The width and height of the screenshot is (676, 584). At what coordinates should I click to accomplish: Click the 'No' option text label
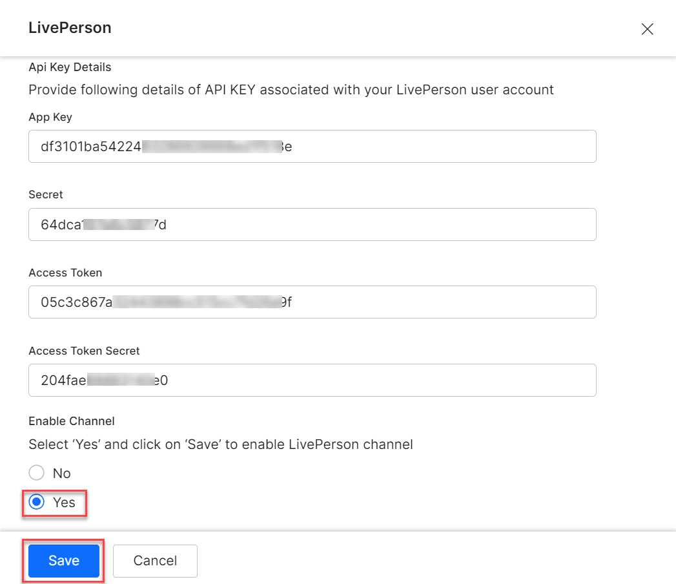coord(62,474)
